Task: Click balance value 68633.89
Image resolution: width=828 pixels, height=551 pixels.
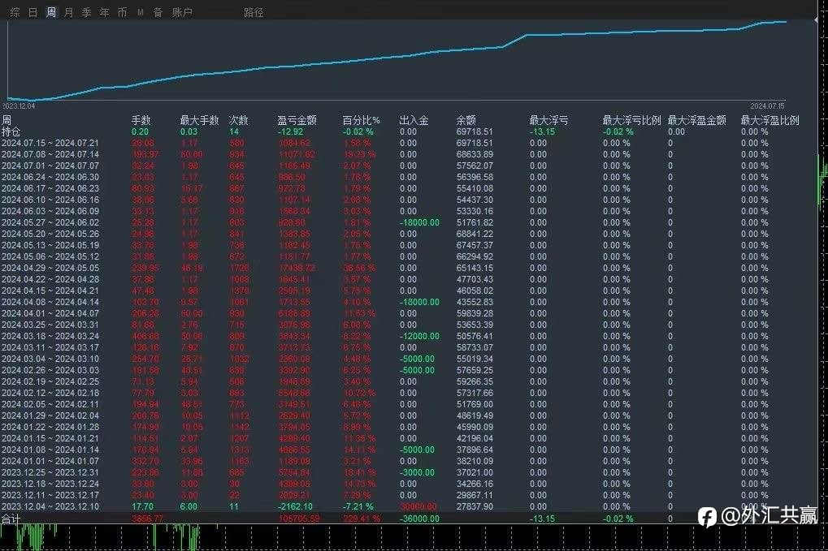Action: 475,154
